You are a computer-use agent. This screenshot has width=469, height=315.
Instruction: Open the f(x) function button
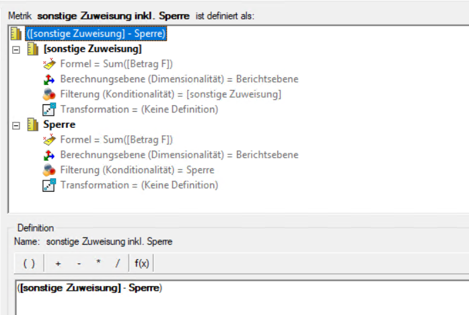(x=141, y=263)
